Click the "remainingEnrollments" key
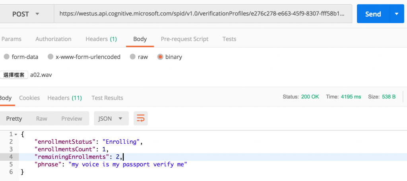Image resolution: width=407 pixels, height=181 pixels. tap(72, 157)
